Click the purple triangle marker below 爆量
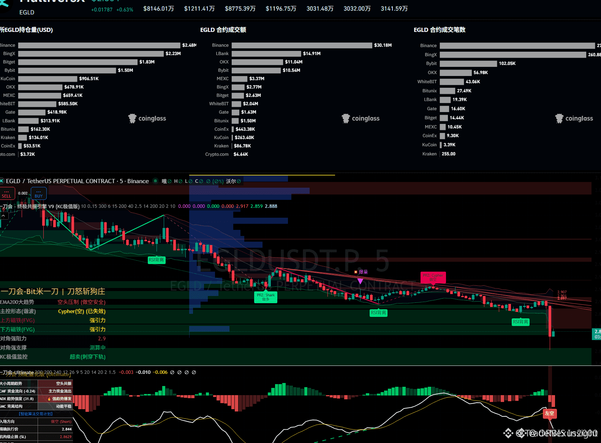Image resolution: width=601 pixels, height=443 pixels. [360, 281]
